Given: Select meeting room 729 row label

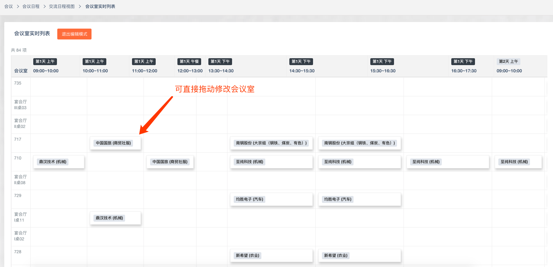Looking at the screenshot, I should [18, 196].
